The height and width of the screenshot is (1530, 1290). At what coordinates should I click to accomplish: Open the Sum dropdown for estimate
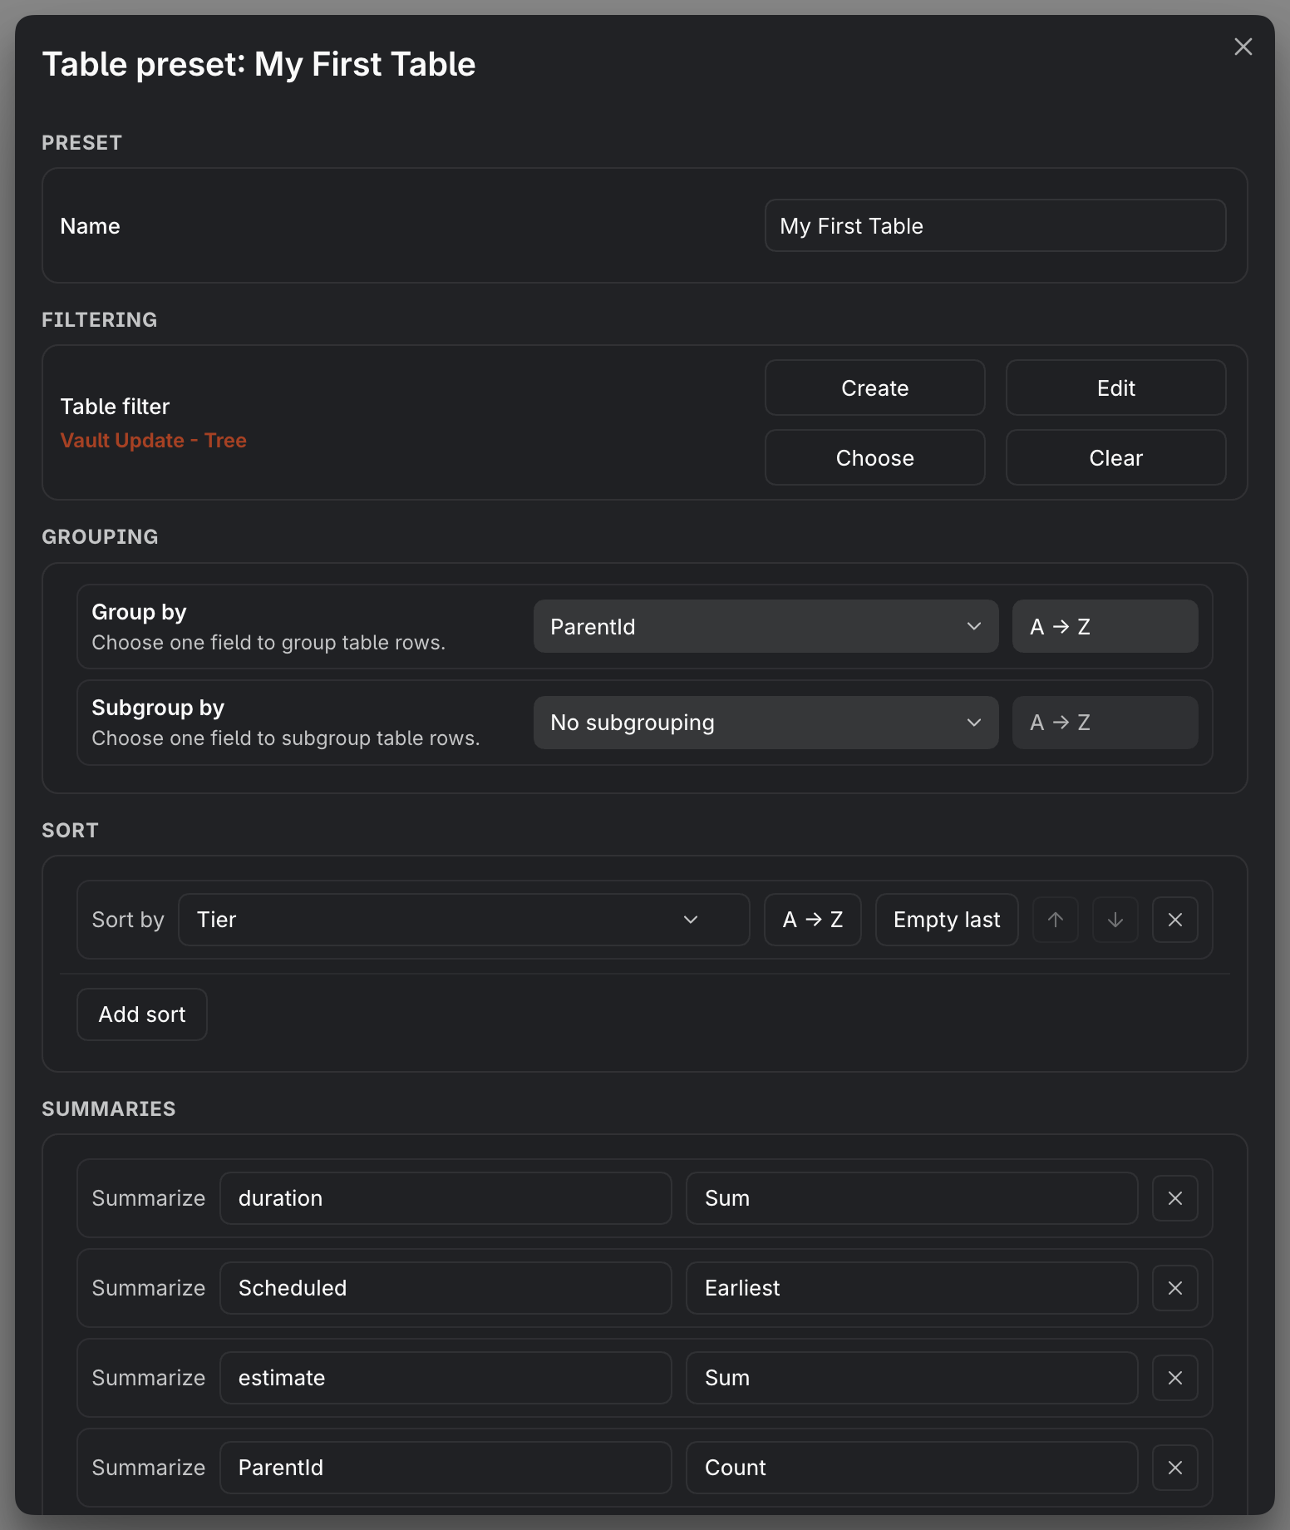coord(912,1377)
